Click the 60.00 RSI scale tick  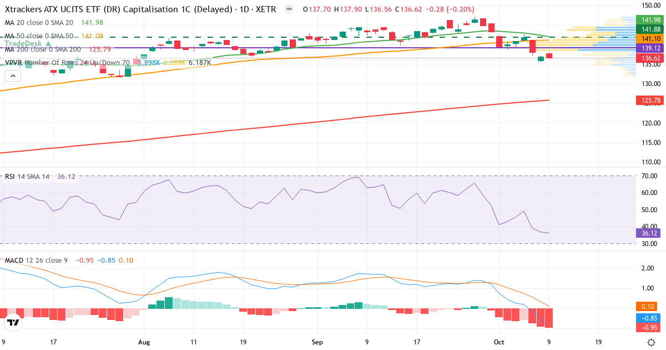650,193
